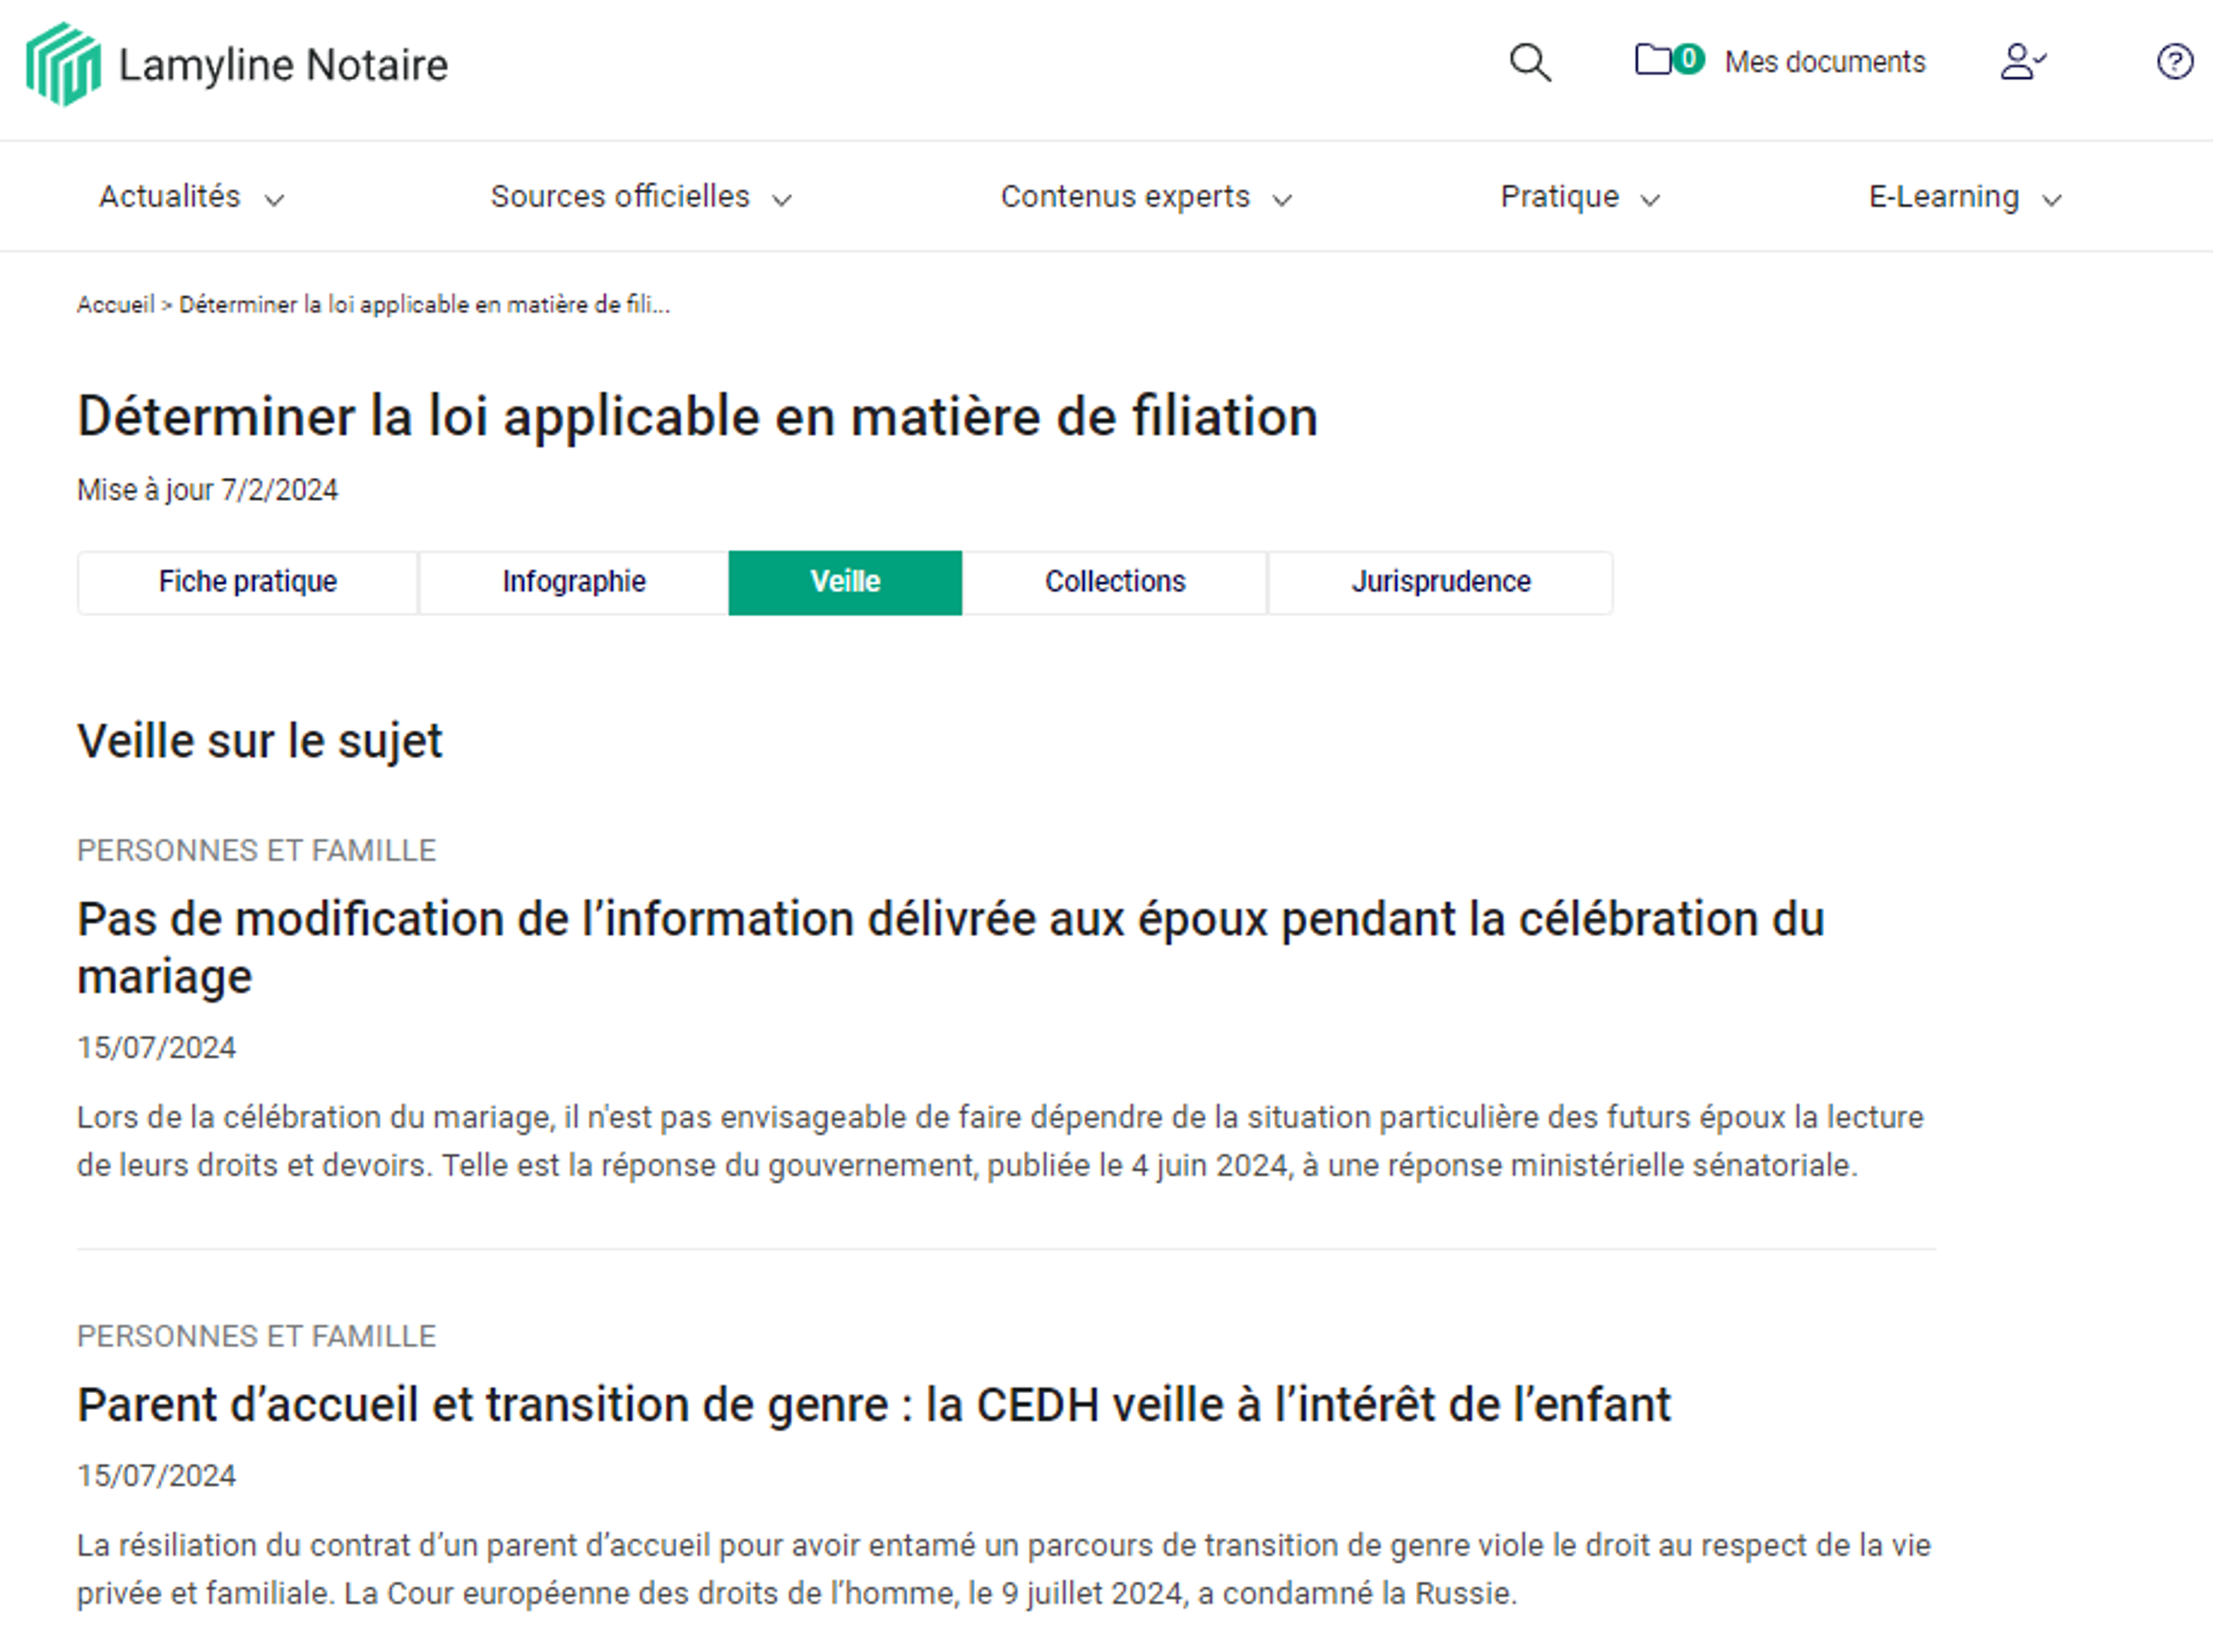
Task: Select the magnifying glass in the header
Action: [1529, 62]
